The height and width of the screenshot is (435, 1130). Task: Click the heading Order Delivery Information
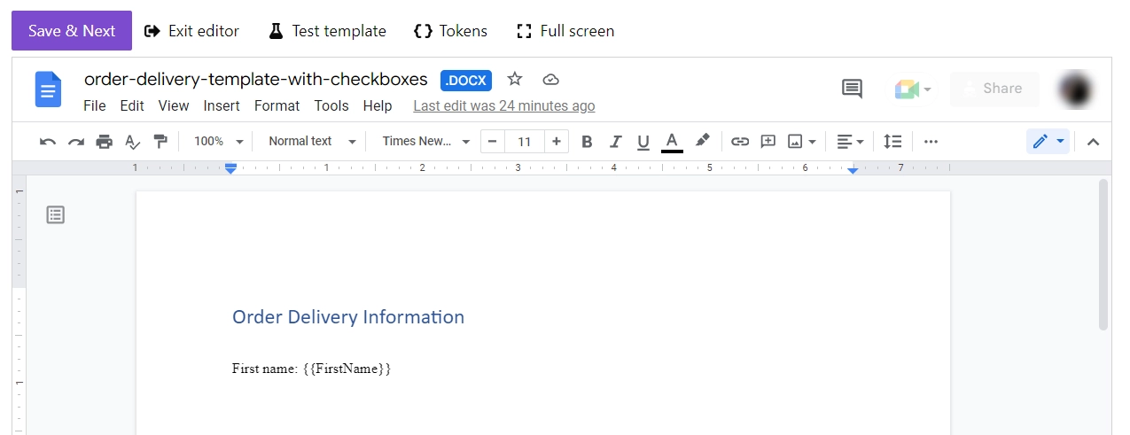point(348,317)
